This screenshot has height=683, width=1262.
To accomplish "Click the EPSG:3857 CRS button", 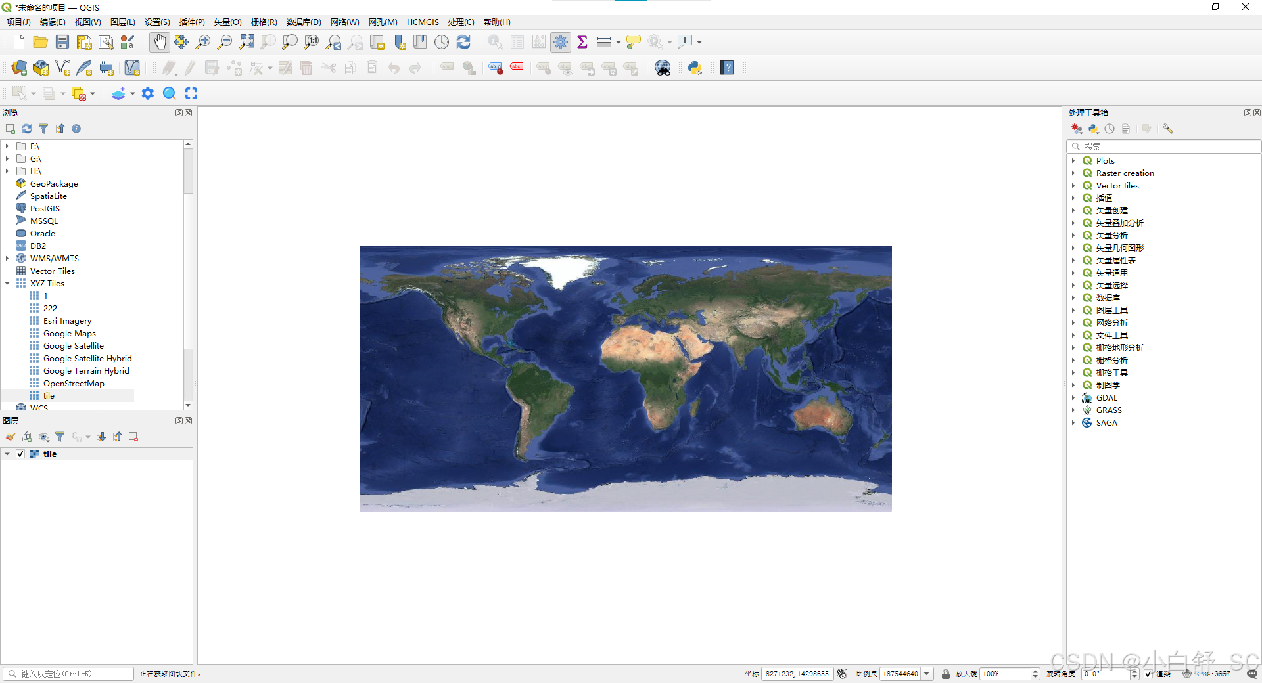I will click(x=1207, y=674).
